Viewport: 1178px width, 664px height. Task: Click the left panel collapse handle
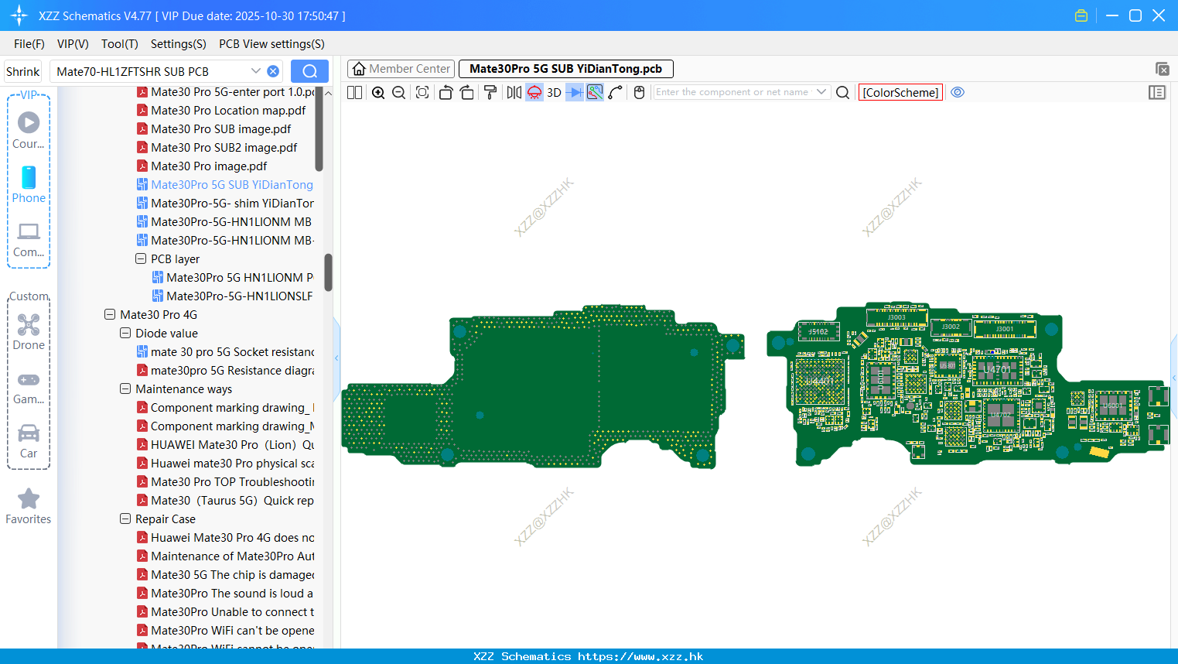(336, 358)
